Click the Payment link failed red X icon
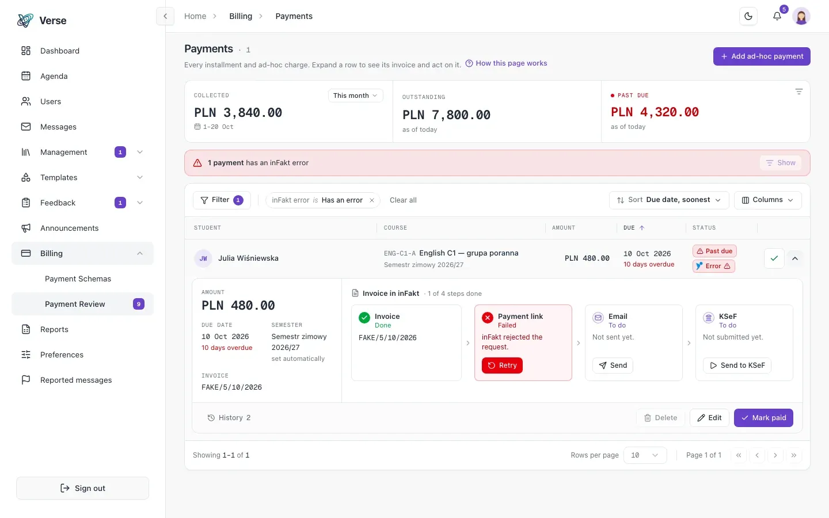The height and width of the screenshot is (518, 829). tap(488, 318)
